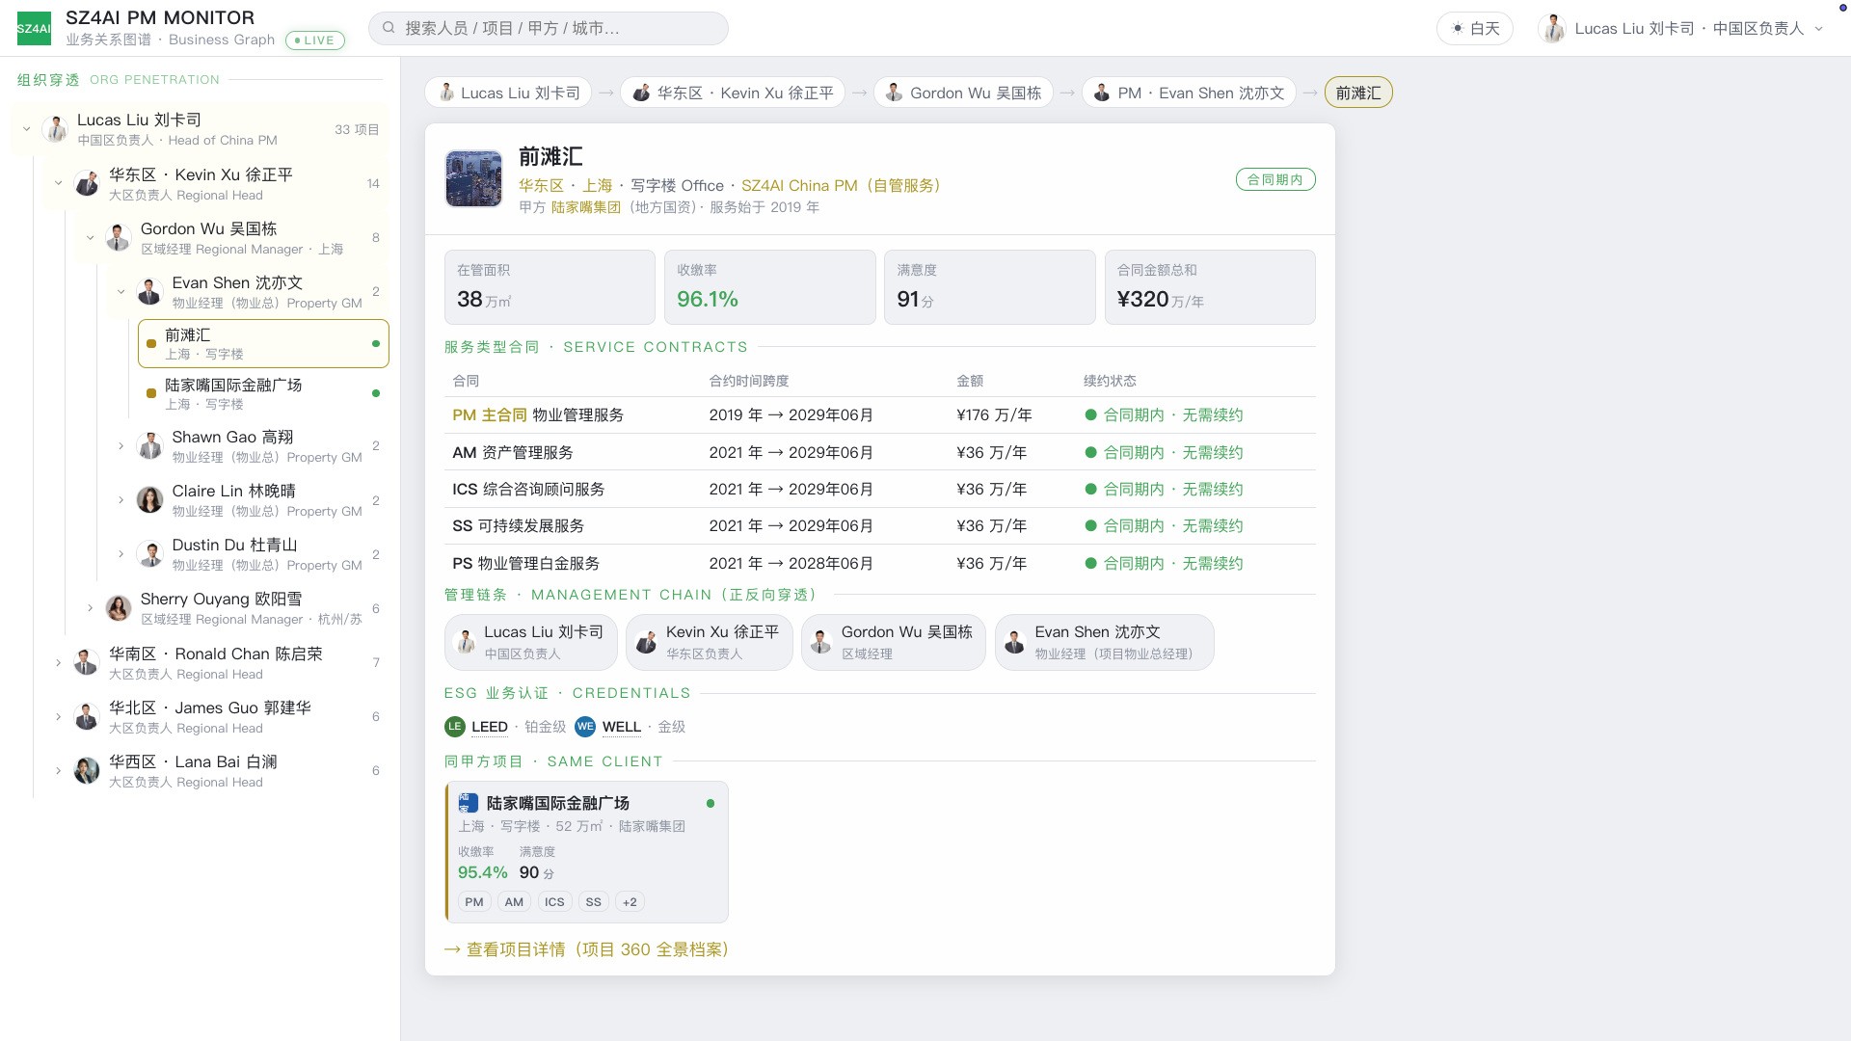Click Lucas Liu avatar in org tree
Screen dimensions: 1851x1041
(x=55, y=129)
